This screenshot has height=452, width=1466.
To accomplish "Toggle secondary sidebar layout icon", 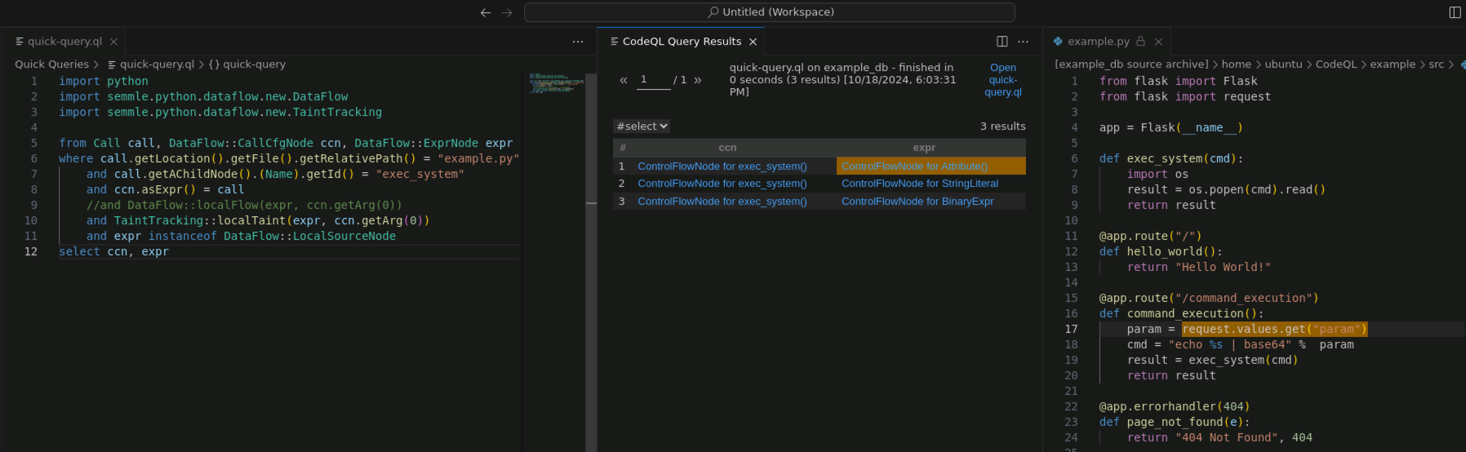I will 1455,12.
